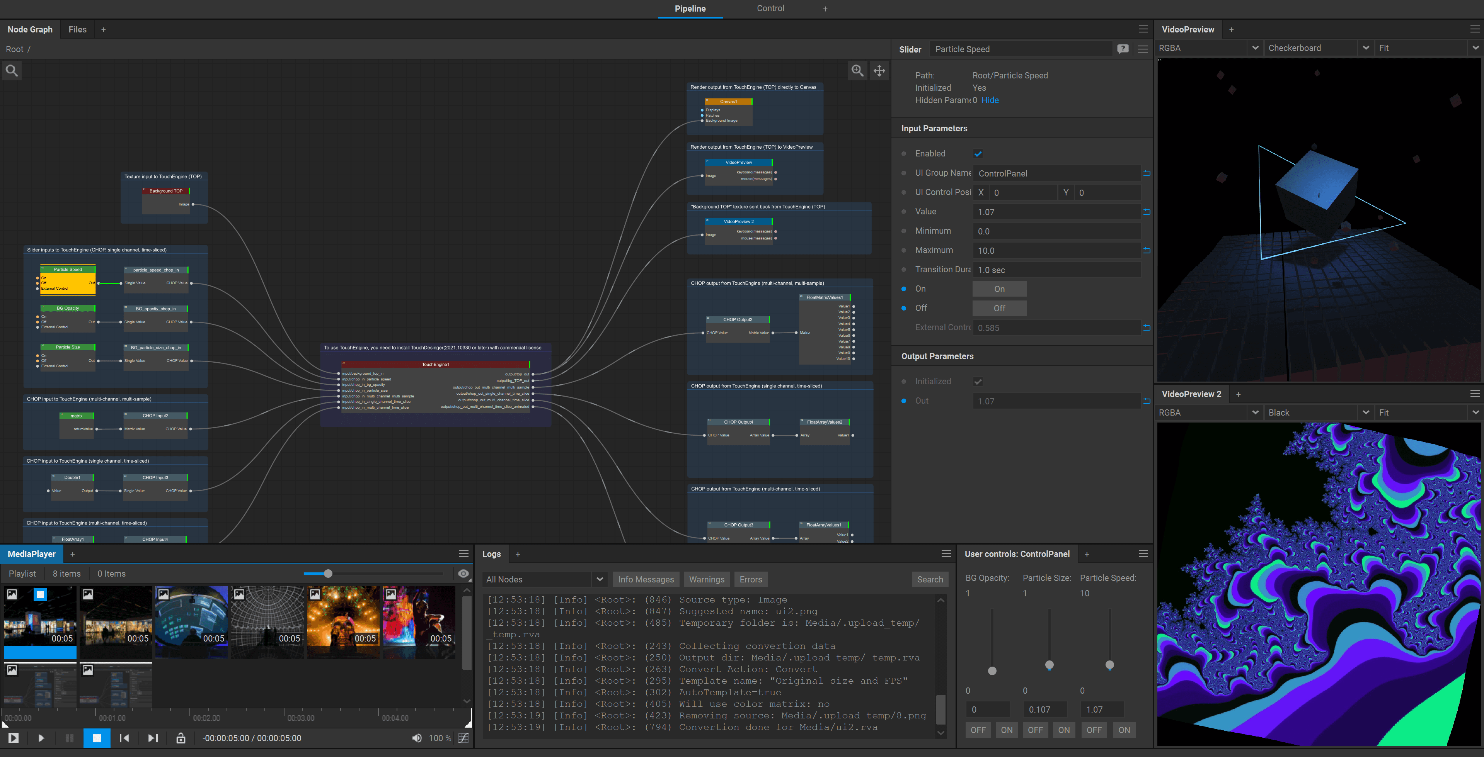Click the framed play-playlist button in MediaPlayer

13,738
